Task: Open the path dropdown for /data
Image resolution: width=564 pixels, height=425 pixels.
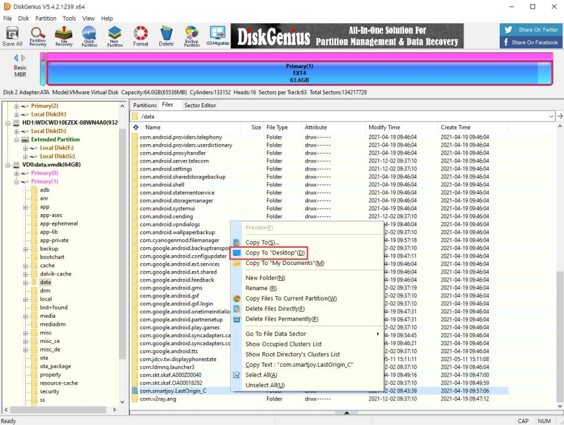Action: [551, 117]
